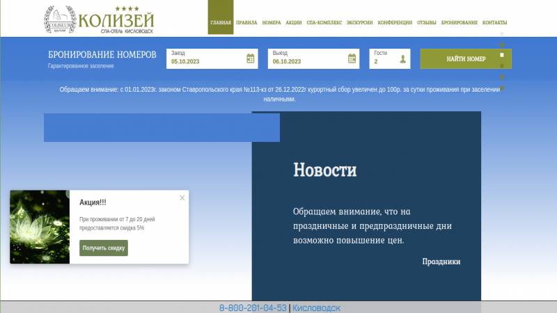Click the lotus flower promo image
The image size is (557, 313).
pos(40,227)
